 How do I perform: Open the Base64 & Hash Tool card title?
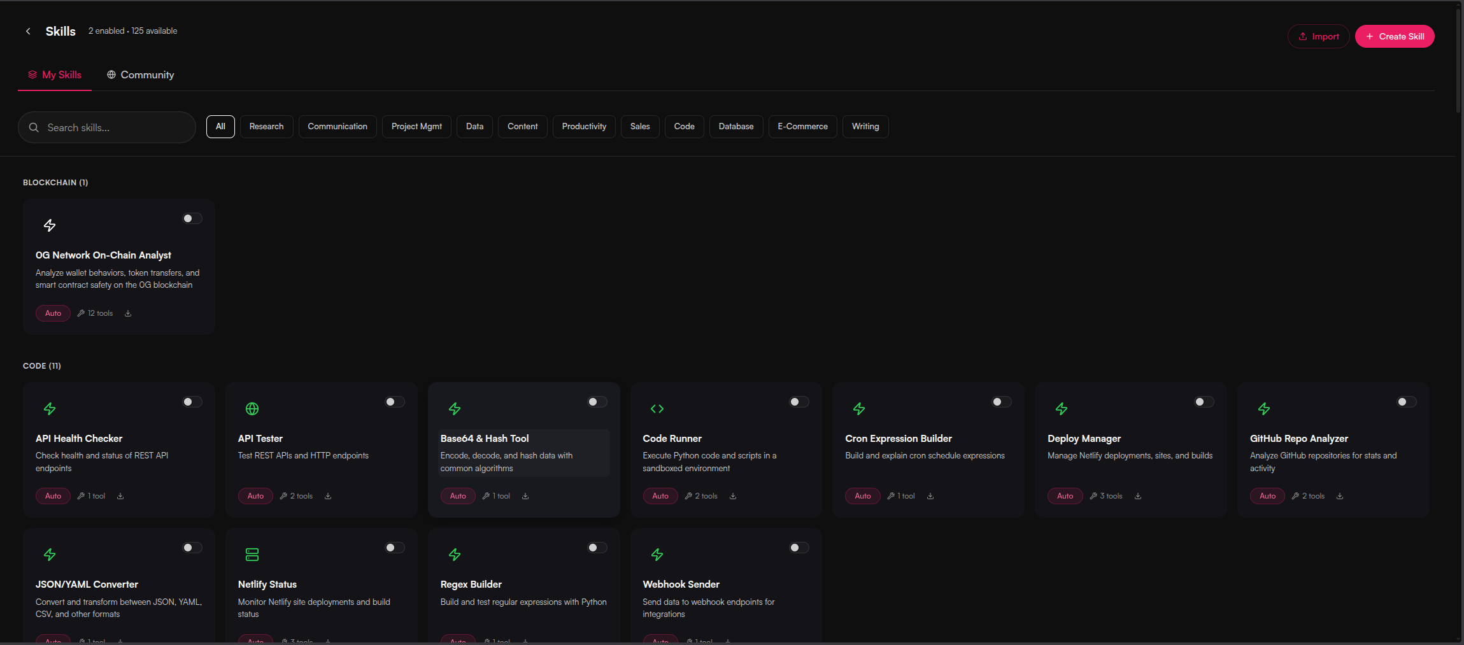tap(485, 439)
